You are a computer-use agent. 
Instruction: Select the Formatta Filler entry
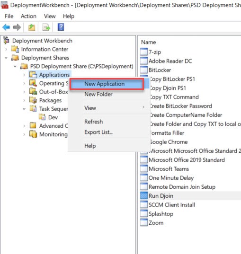tap(167, 133)
